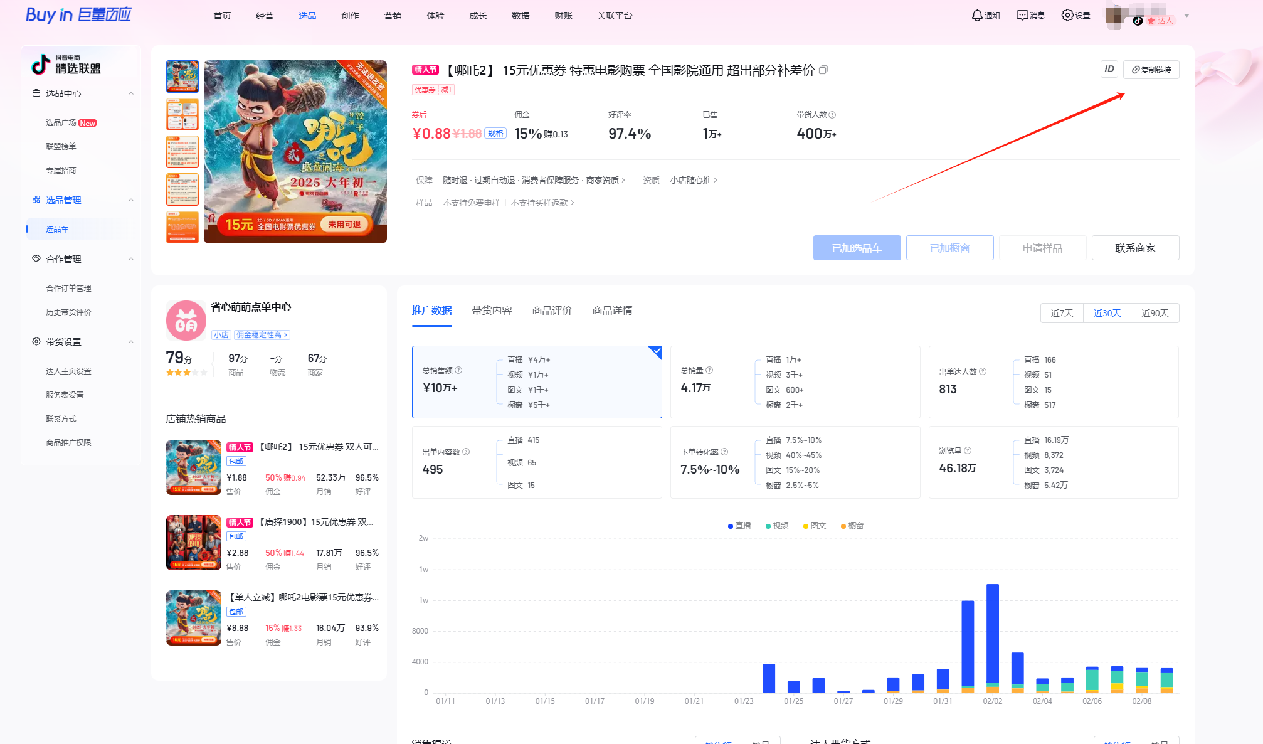
Task: Select the 近7天 time range
Action: (1062, 313)
